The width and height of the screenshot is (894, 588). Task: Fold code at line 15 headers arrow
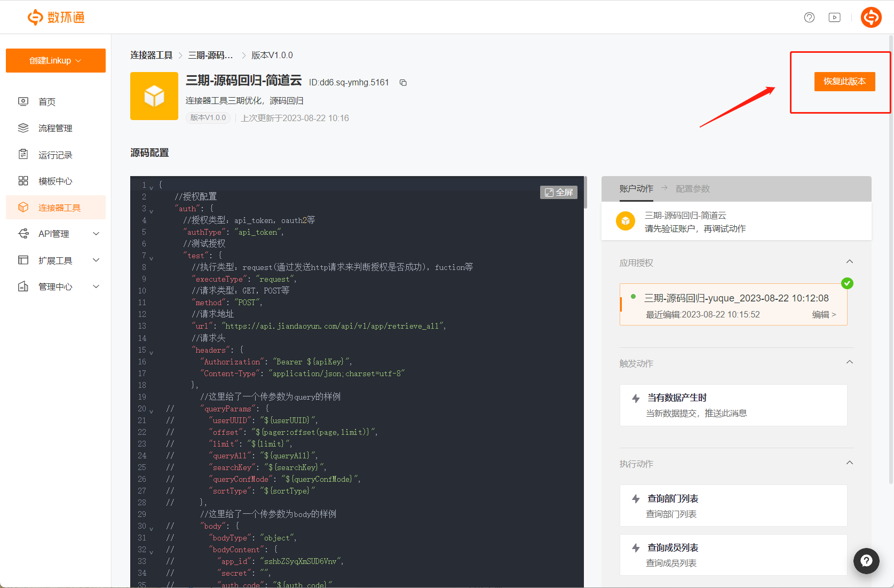pos(152,353)
